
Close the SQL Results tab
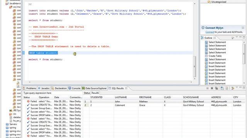pyautogui.click(x=126, y=88)
